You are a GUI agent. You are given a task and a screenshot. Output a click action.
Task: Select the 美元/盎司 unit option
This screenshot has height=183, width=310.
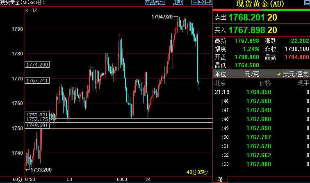(293, 74)
